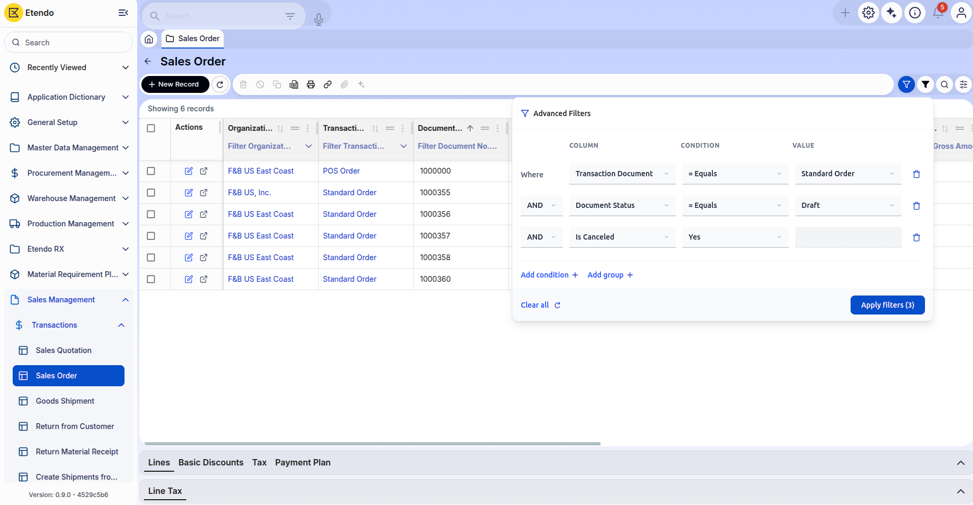This screenshot has height=505, width=973.
Task: Delete the Document Status filter condition
Action: coord(916,206)
